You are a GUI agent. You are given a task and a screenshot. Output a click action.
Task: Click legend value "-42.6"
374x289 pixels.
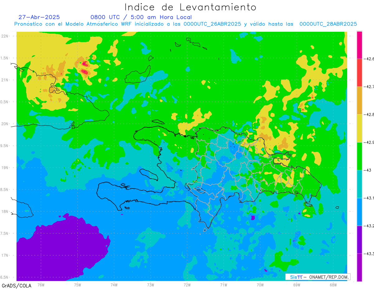pos(369,59)
